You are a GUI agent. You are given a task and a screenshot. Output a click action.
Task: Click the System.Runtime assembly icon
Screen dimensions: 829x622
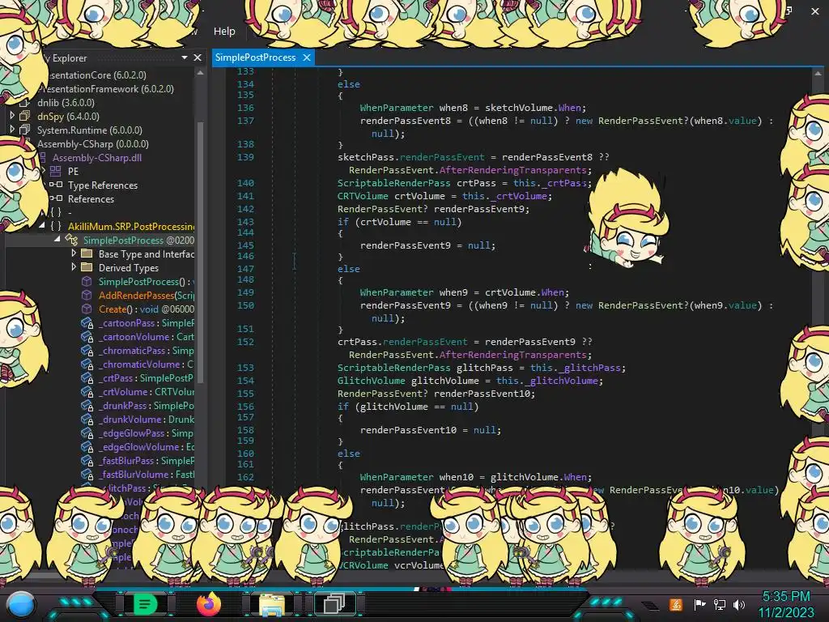tap(25, 130)
